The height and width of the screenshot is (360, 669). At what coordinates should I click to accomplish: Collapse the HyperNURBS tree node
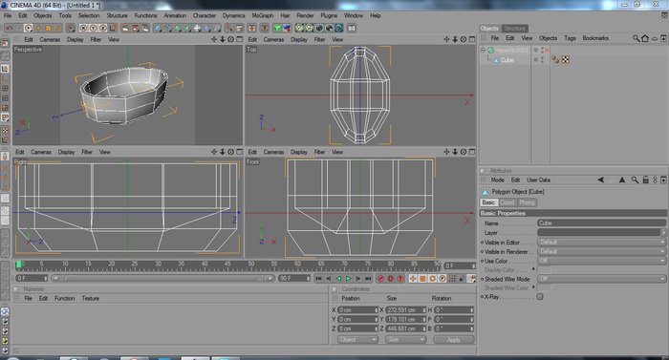(483, 51)
